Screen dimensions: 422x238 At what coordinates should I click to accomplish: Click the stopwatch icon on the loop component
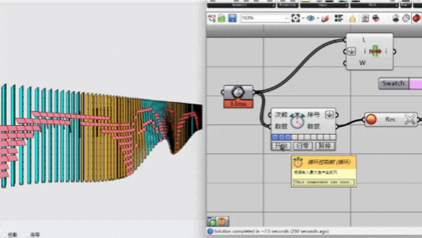[297, 120]
